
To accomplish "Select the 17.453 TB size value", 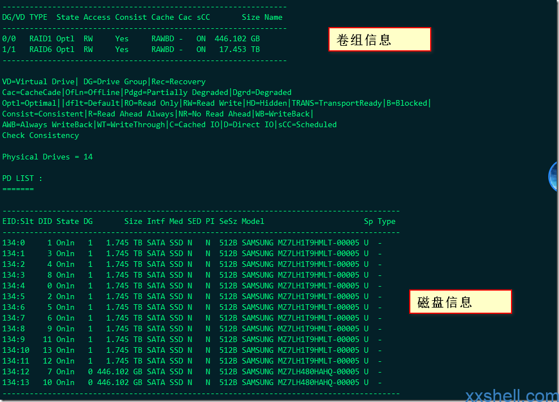I will click(x=239, y=49).
